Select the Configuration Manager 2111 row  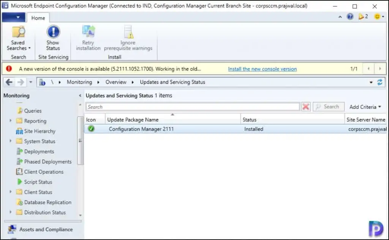(236, 129)
